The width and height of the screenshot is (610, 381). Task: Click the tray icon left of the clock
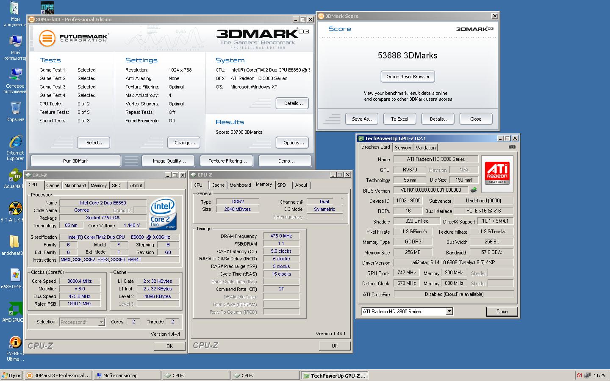588,375
